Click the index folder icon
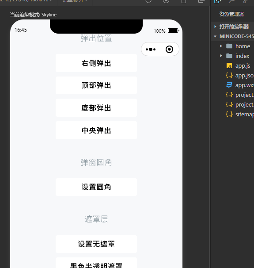Viewport: 254px width, 268px height. coord(229,56)
